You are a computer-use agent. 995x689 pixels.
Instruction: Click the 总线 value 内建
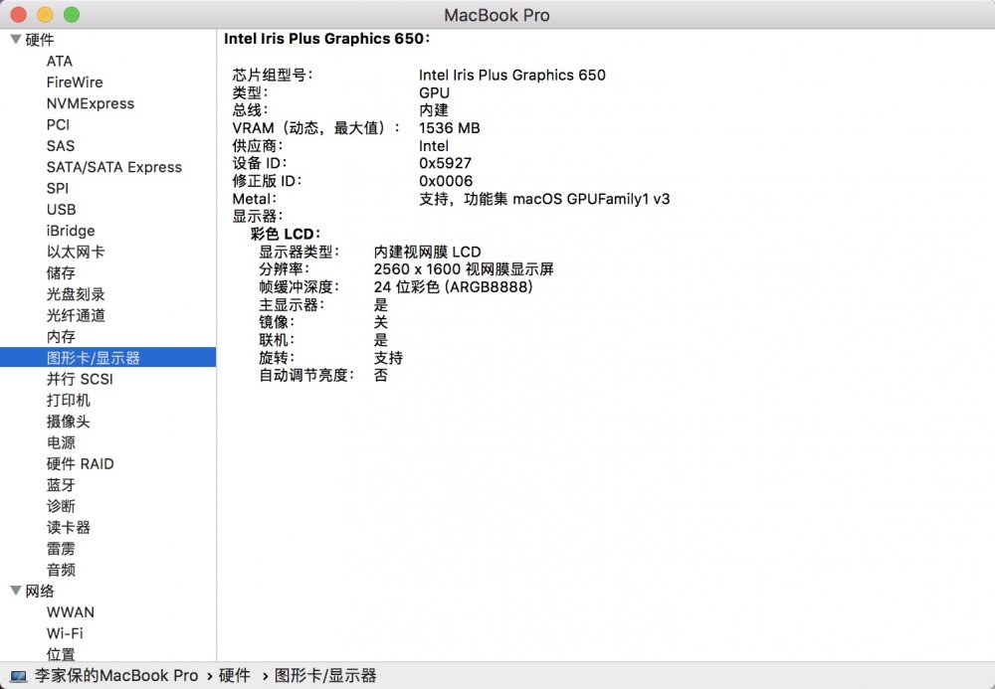(x=434, y=110)
